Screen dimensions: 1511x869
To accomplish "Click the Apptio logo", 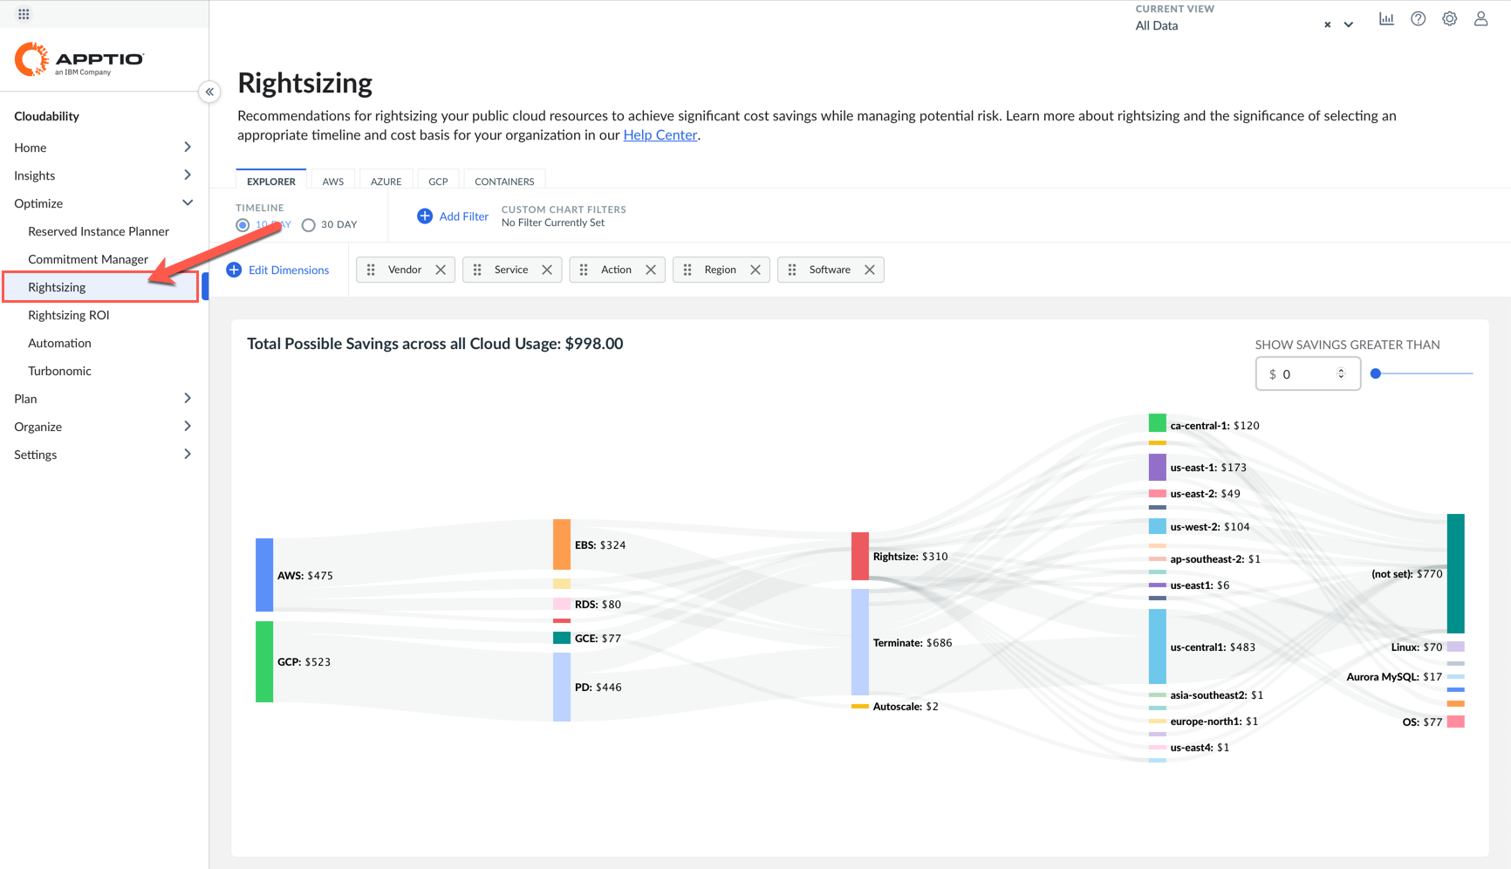I will click(x=79, y=59).
